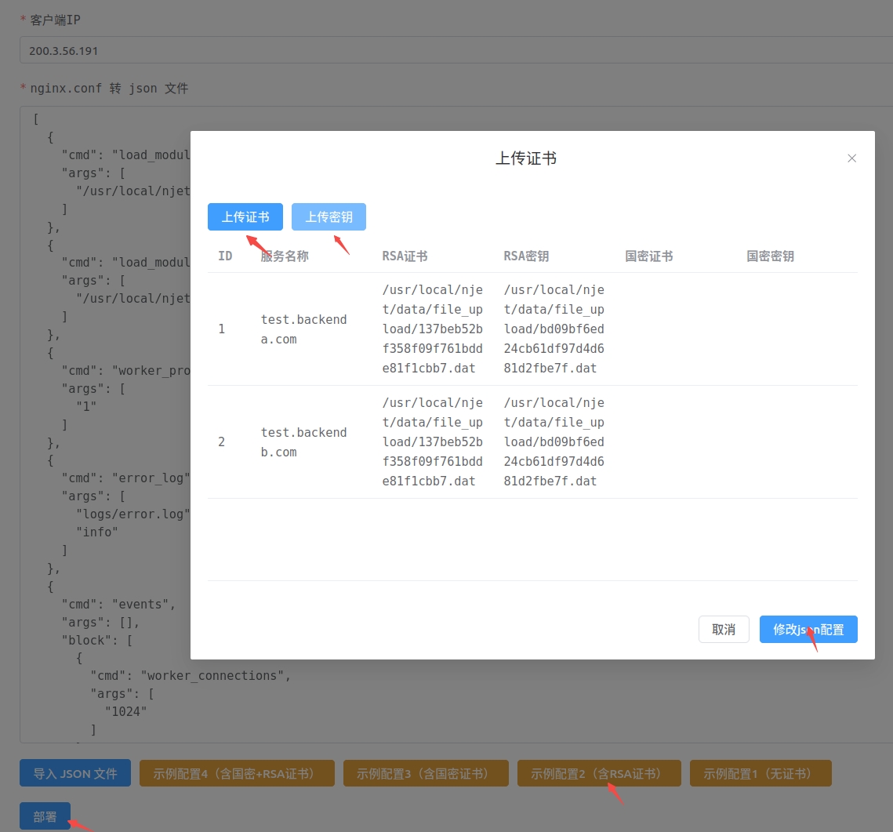Select 示例配置2（含RSA证书）
This screenshot has width=893, height=832.
[x=599, y=773]
